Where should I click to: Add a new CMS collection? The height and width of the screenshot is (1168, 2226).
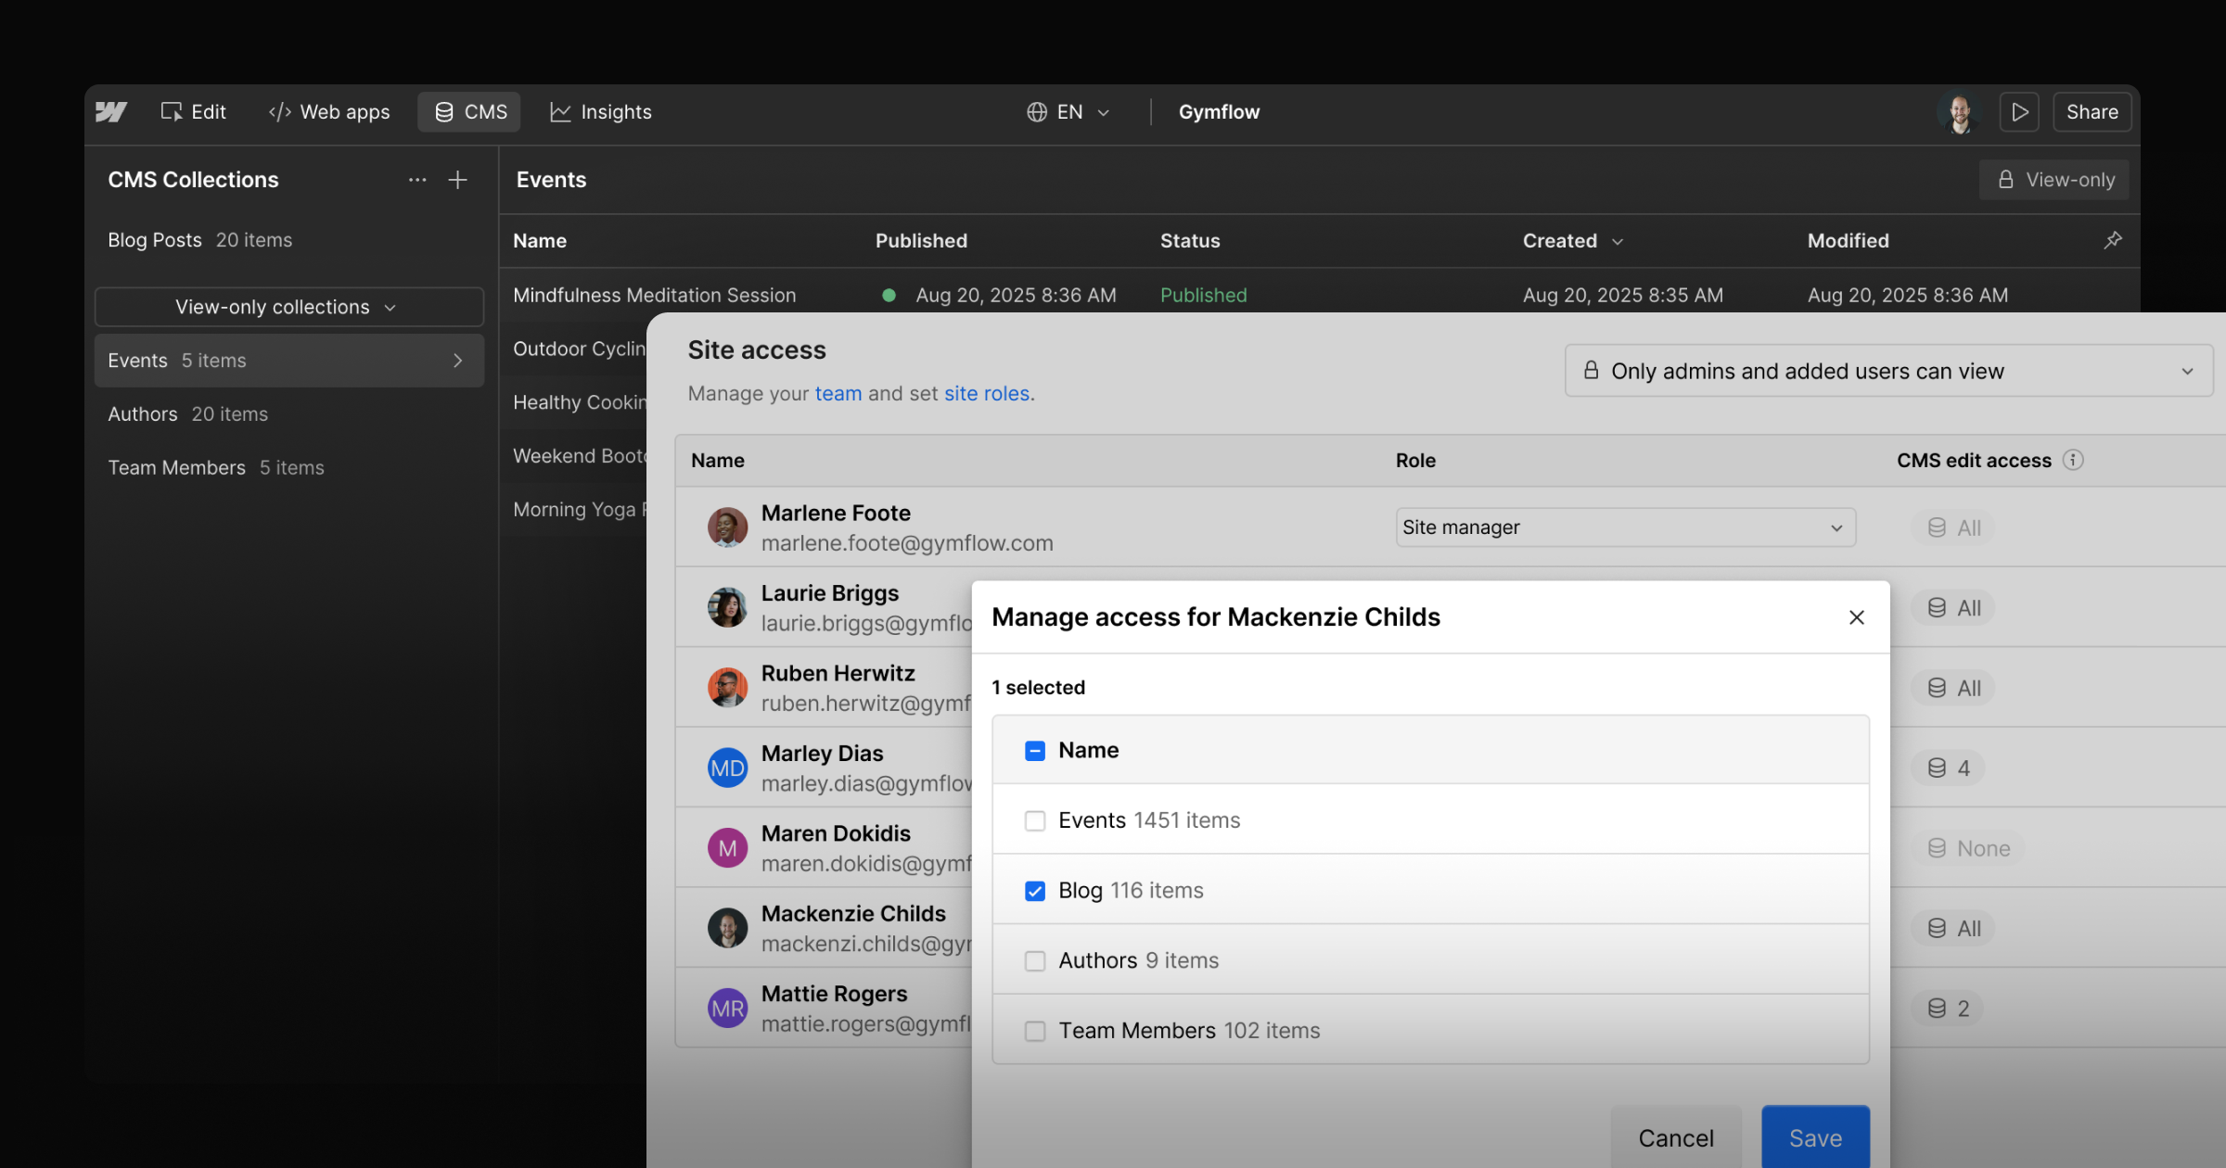point(457,180)
